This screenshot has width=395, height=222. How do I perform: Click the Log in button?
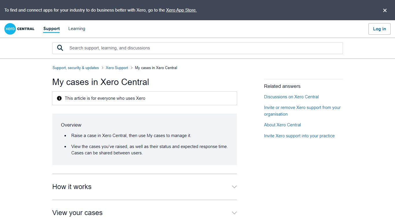pyautogui.click(x=379, y=29)
